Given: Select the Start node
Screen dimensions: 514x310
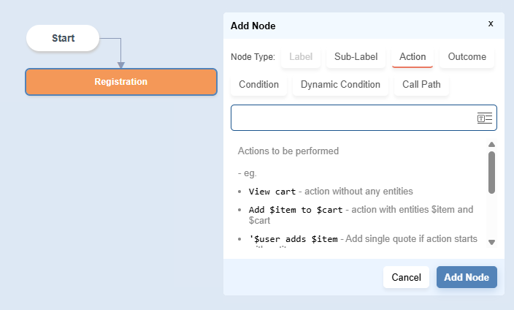Looking at the screenshot, I should 63,38.
